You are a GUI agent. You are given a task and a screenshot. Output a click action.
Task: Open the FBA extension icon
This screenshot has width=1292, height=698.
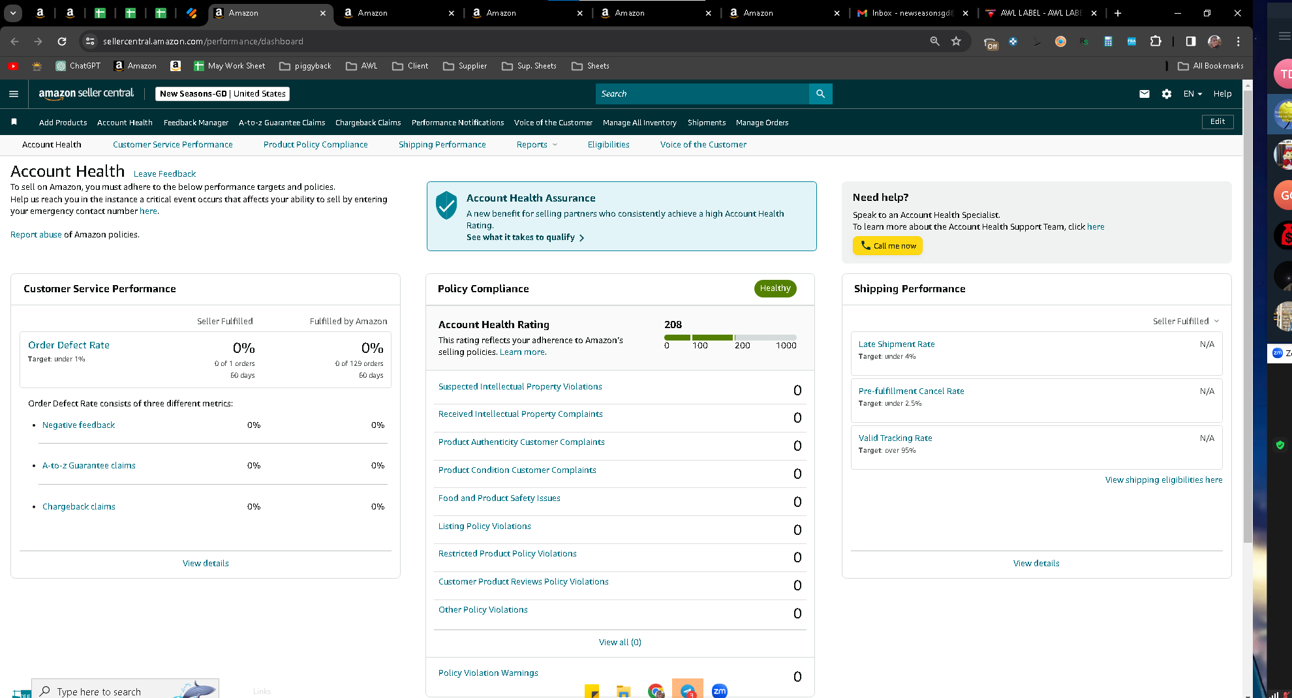tap(1131, 41)
